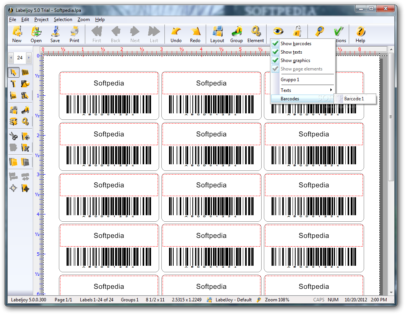Undo the last action
Image resolution: width=405 pixels, height=314 pixels.
click(176, 34)
